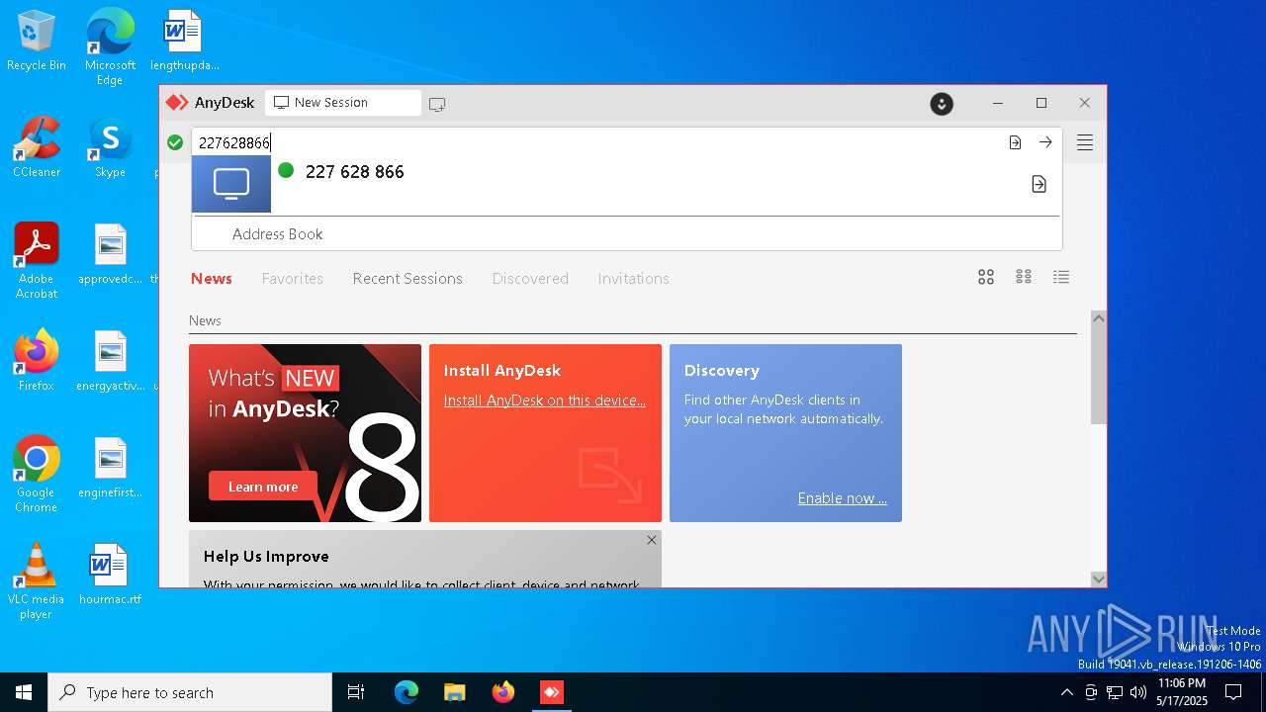The width and height of the screenshot is (1266, 712).
Task: Connect using the arrow next to the address field
Action: coord(1045,142)
